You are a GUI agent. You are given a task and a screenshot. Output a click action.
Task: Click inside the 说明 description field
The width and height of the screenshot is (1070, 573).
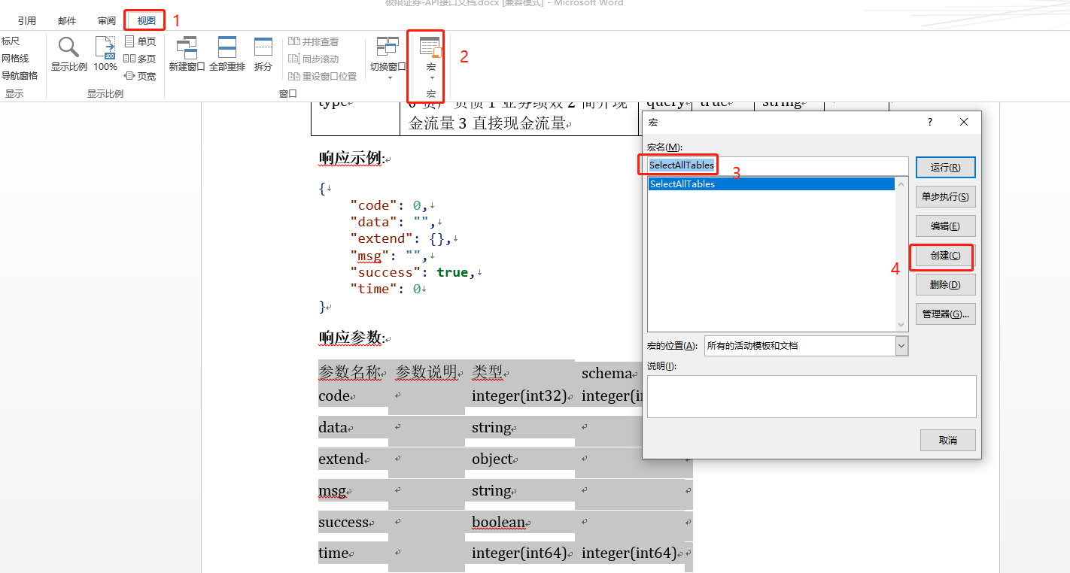pyautogui.click(x=810, y=396)
